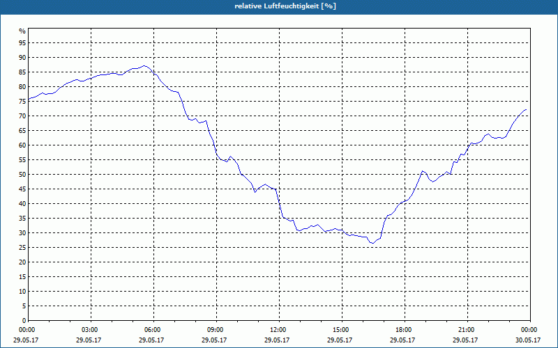558x348 pixels.
Task: Click the '29.05.17' date beneath 12:00
Action: (x=277, y=340)
